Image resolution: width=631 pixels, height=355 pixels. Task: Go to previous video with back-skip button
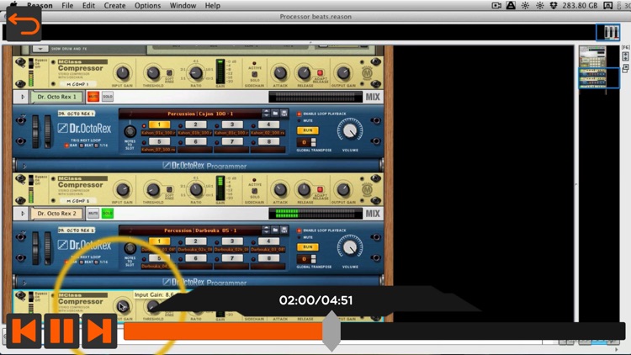[24, 331]
